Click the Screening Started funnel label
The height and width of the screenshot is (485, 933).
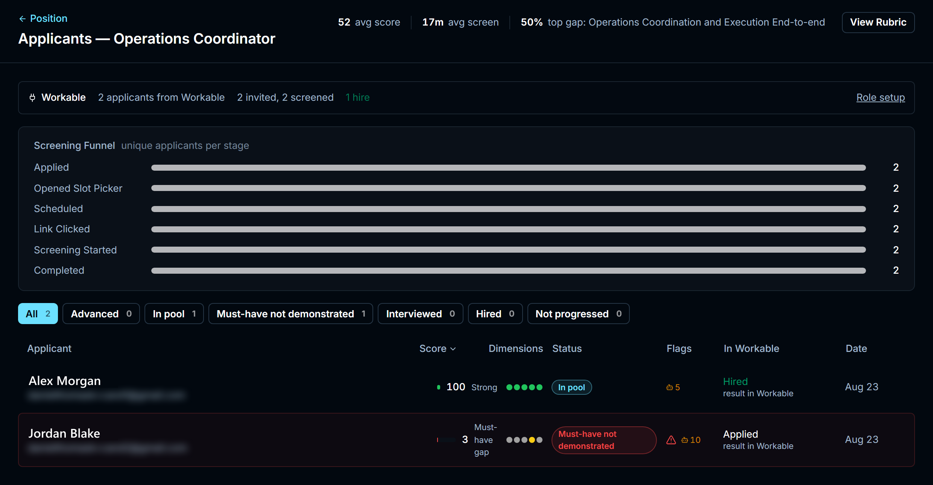[75, 250]
